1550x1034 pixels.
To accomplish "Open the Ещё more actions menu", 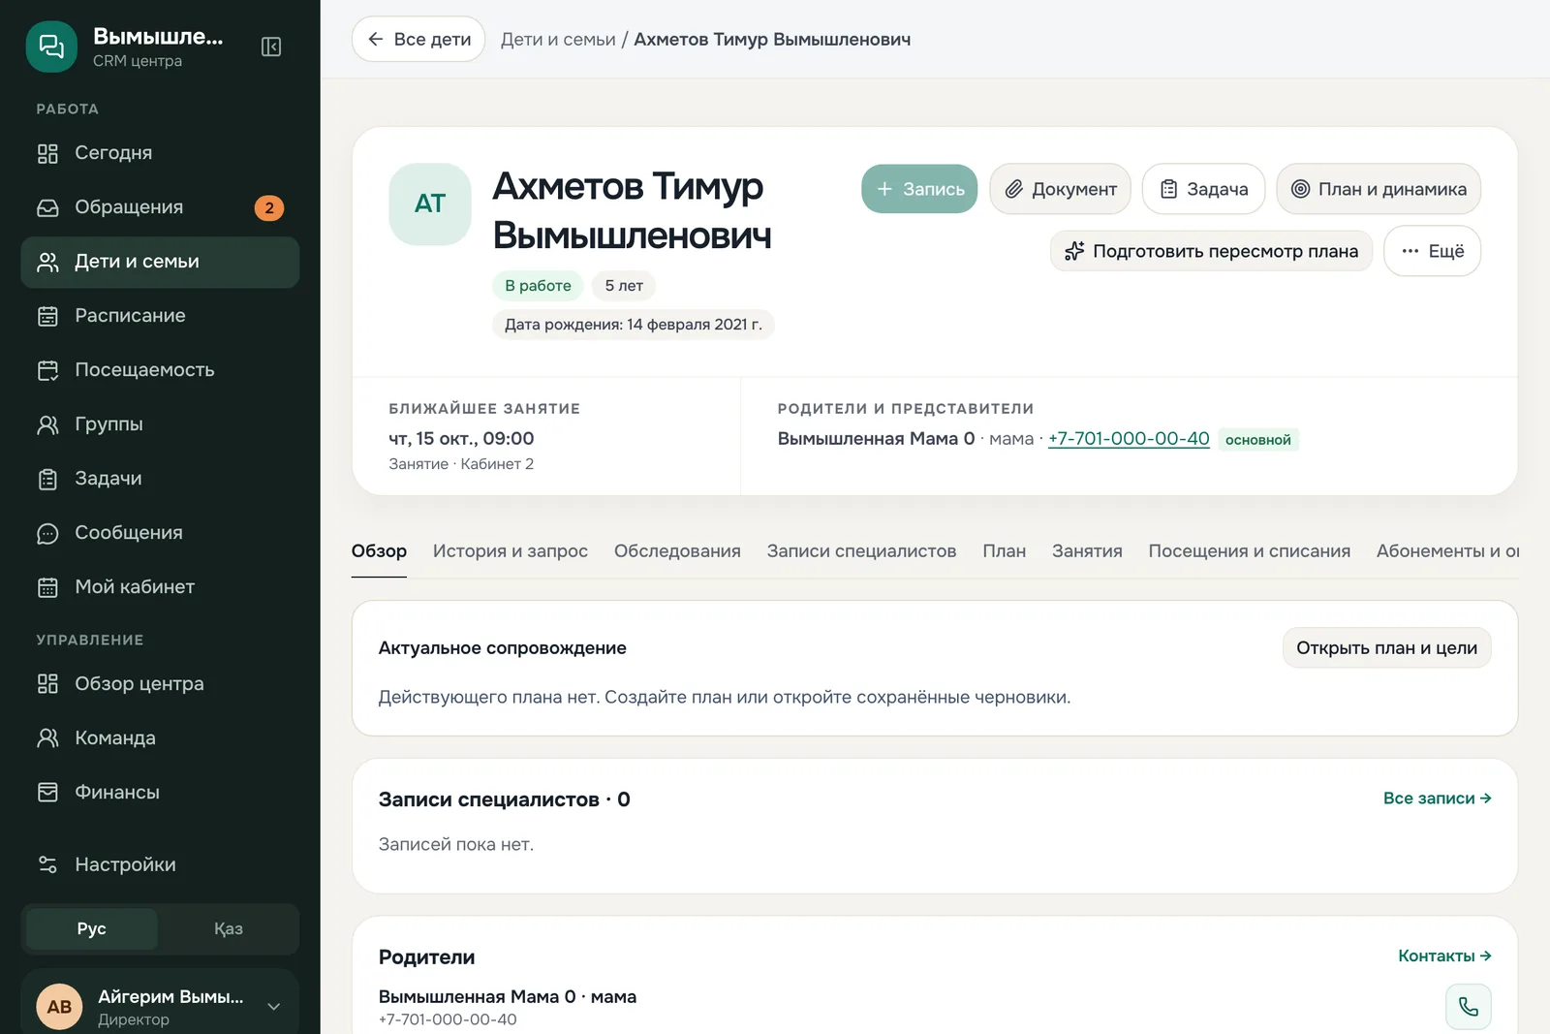I will coord(1432,251).
